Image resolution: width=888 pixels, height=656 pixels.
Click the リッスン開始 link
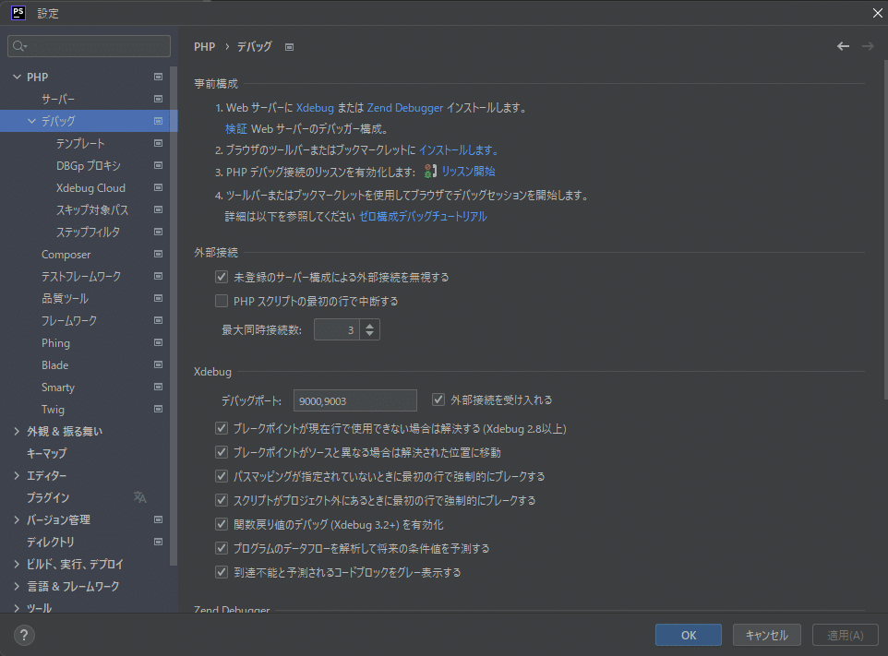point(468,172)
